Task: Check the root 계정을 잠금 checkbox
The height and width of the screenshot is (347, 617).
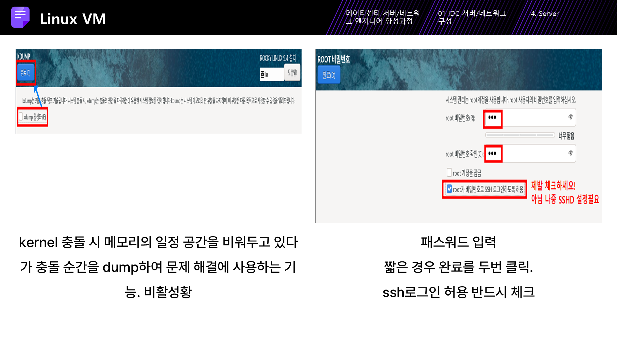Action: (x=449, y=173)
